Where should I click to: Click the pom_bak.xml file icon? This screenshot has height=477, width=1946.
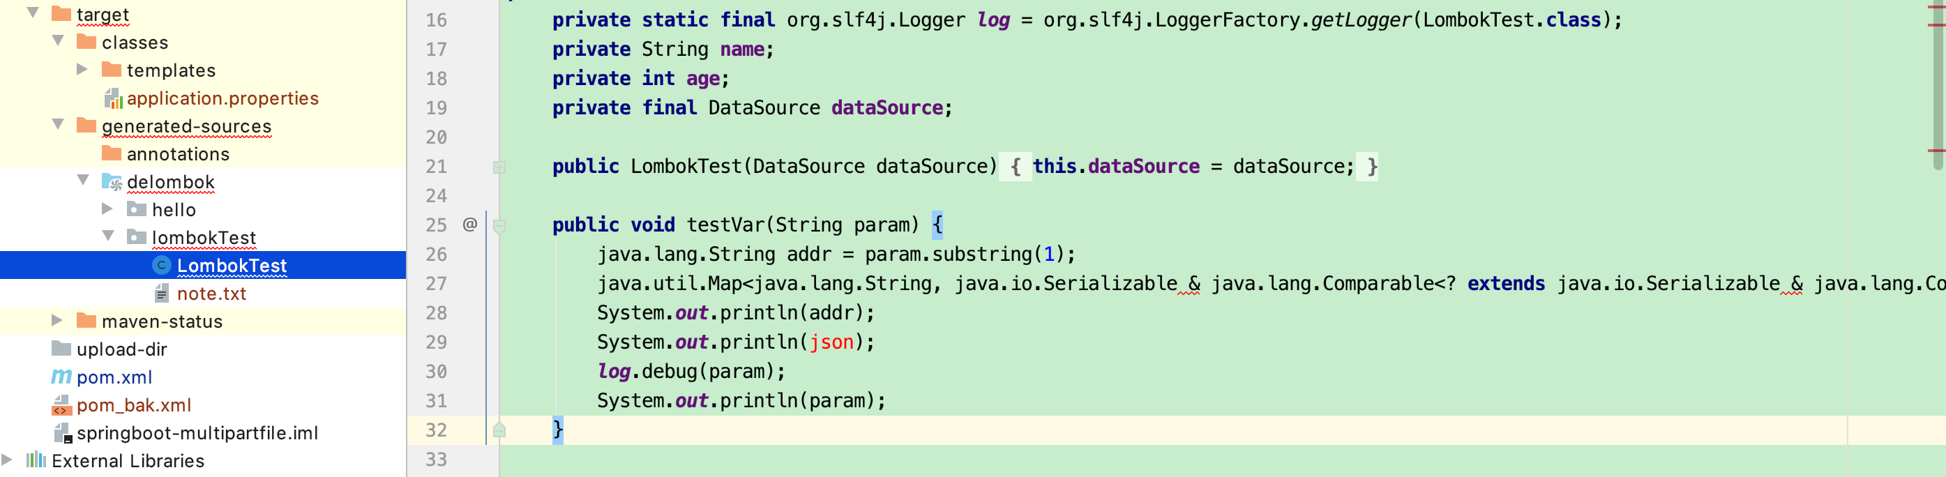[61, 405]
